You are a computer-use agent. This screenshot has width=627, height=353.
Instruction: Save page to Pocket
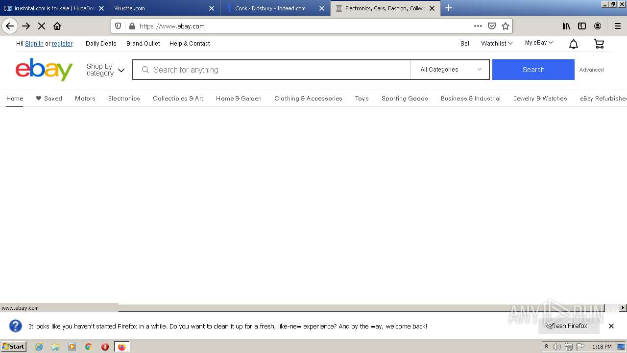492,26
